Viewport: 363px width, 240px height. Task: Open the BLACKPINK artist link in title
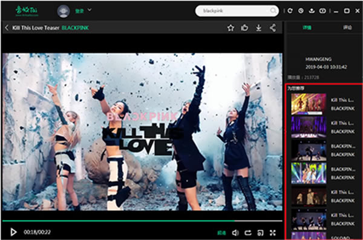click(75, 28)
